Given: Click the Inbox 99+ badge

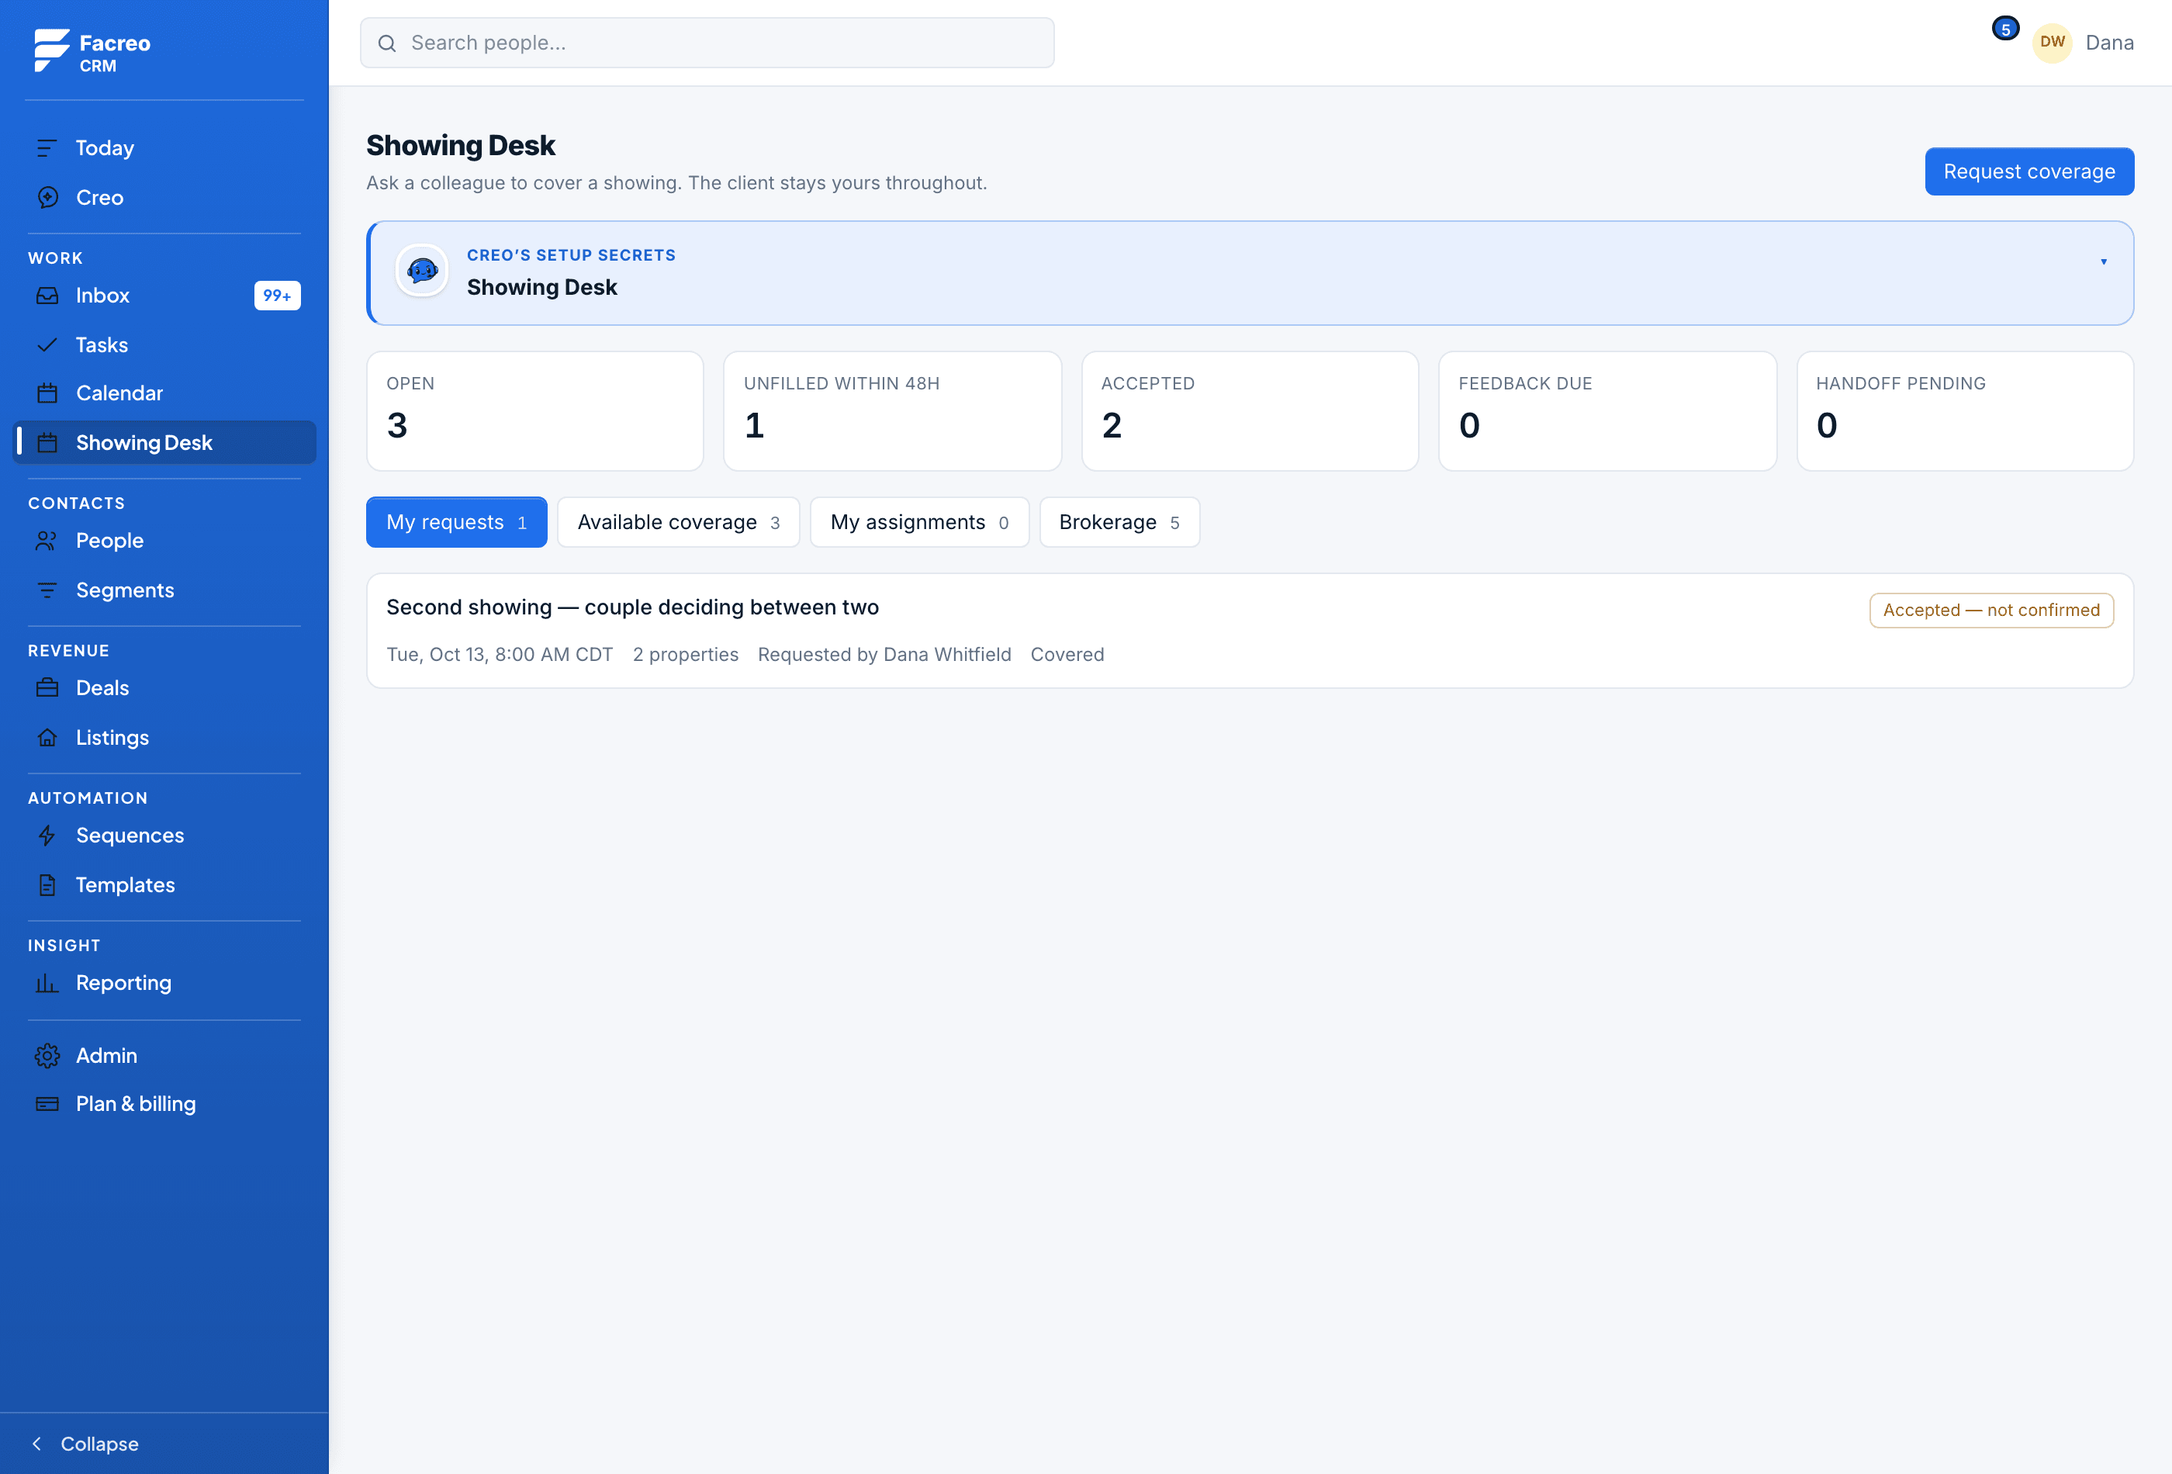Looking at the screenshot, I should pos(278,296).
